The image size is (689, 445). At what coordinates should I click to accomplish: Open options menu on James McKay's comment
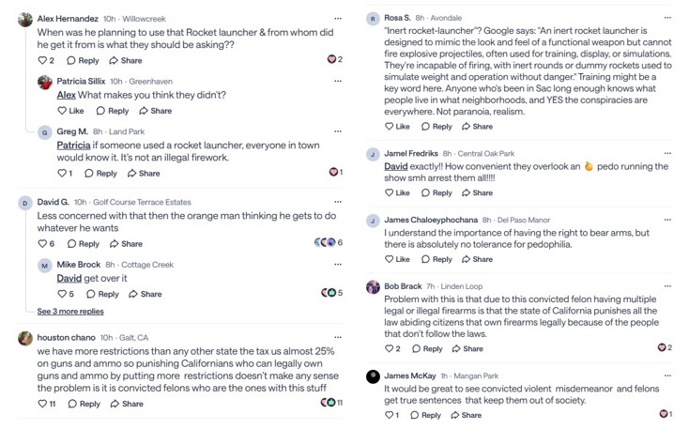pyautogui.click(x=667, y=376)
